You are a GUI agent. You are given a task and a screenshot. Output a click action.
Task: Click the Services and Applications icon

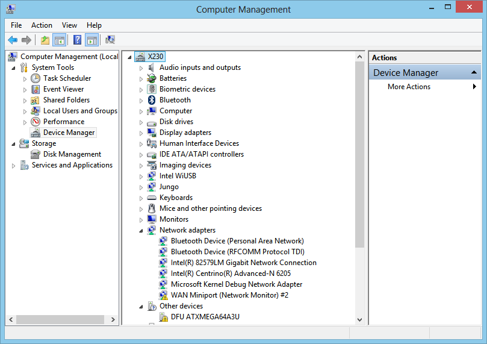tap(24, 165)
